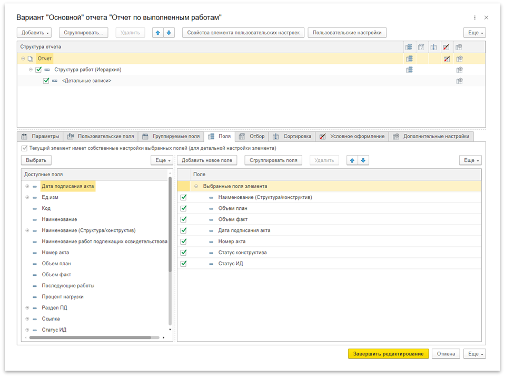Collapse the Выбранные поля элемента group
Screen dimensions: 505x377
[196, 186]
